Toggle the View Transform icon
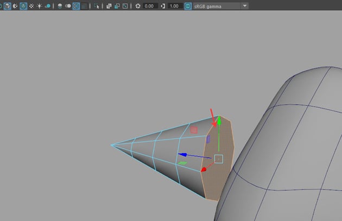342x221 pixels. click(188, 6)
